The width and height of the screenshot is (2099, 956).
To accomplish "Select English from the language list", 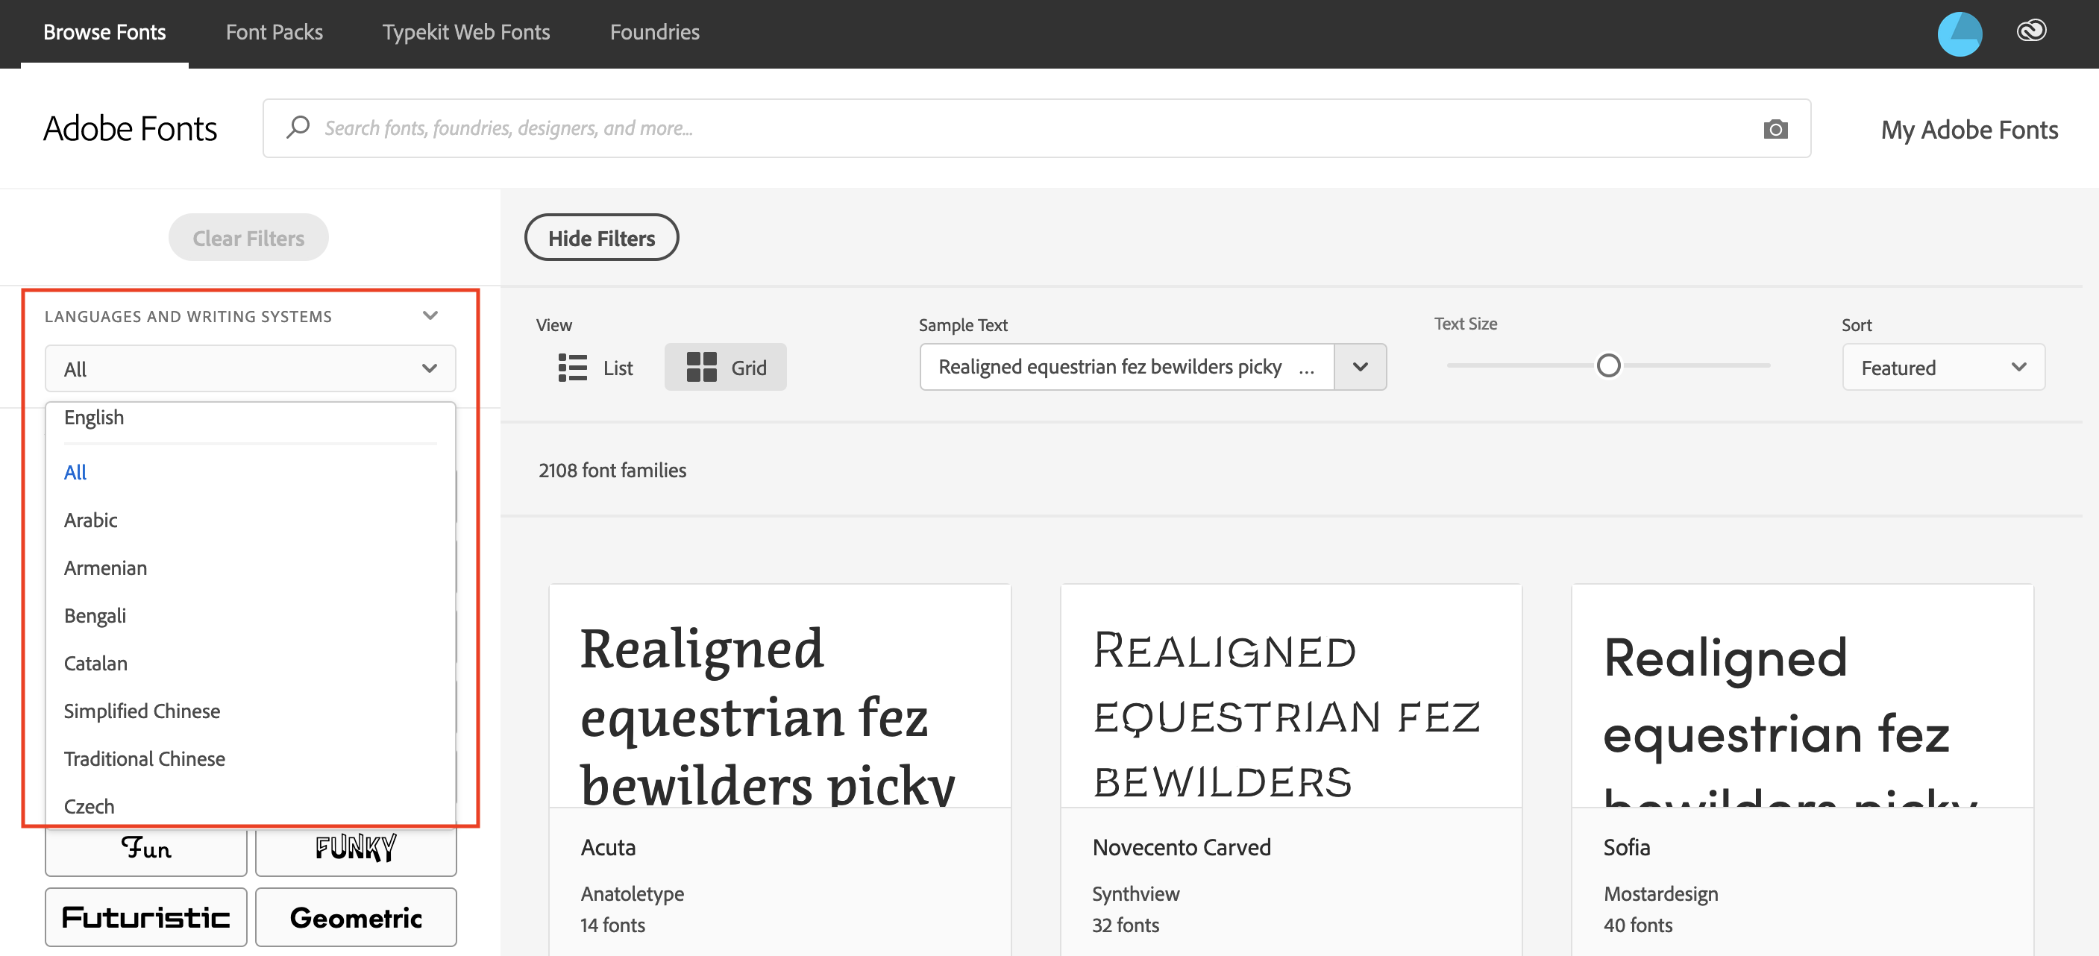I will 92,418.
